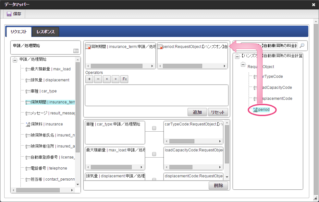Click field icon next to 最大積載量 | max_load
Image resolution: width=319 pixels, height=202 pixels.
28,69
